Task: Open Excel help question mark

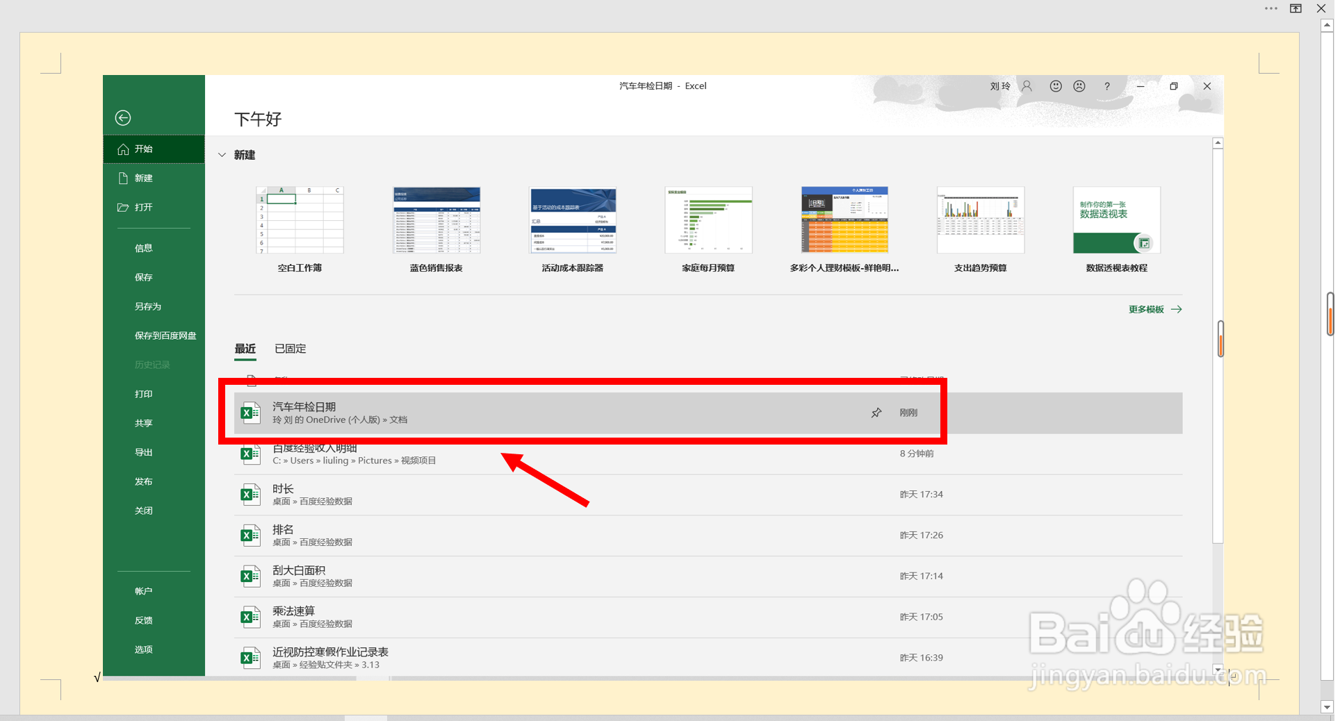Action: pos(1107,86)
